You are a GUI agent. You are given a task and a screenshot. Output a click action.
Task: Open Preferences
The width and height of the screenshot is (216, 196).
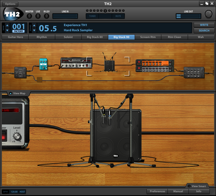pos(157,191)
